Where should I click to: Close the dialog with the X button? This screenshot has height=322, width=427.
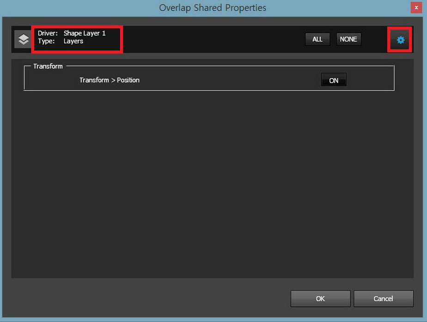pyautogui.click(x=416, y=7)
